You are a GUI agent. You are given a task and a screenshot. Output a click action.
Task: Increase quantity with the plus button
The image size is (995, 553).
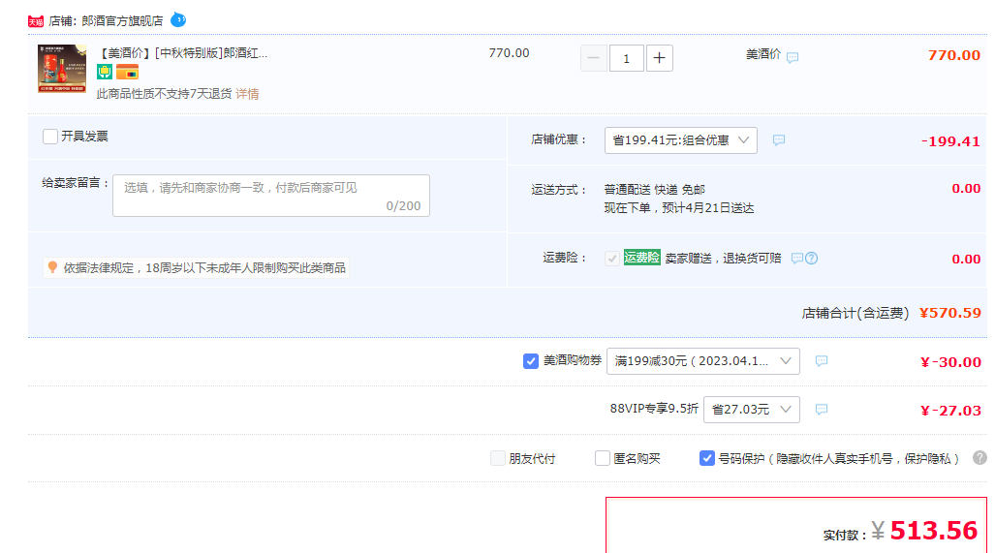pyautogui.click(x=660, y=58)
